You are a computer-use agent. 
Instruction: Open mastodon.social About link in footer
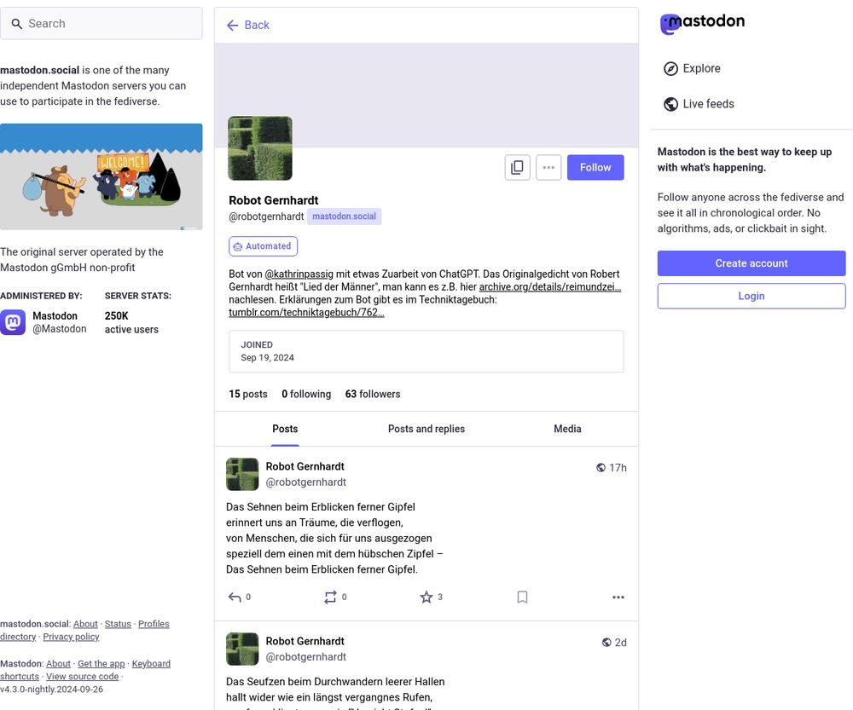85,624
